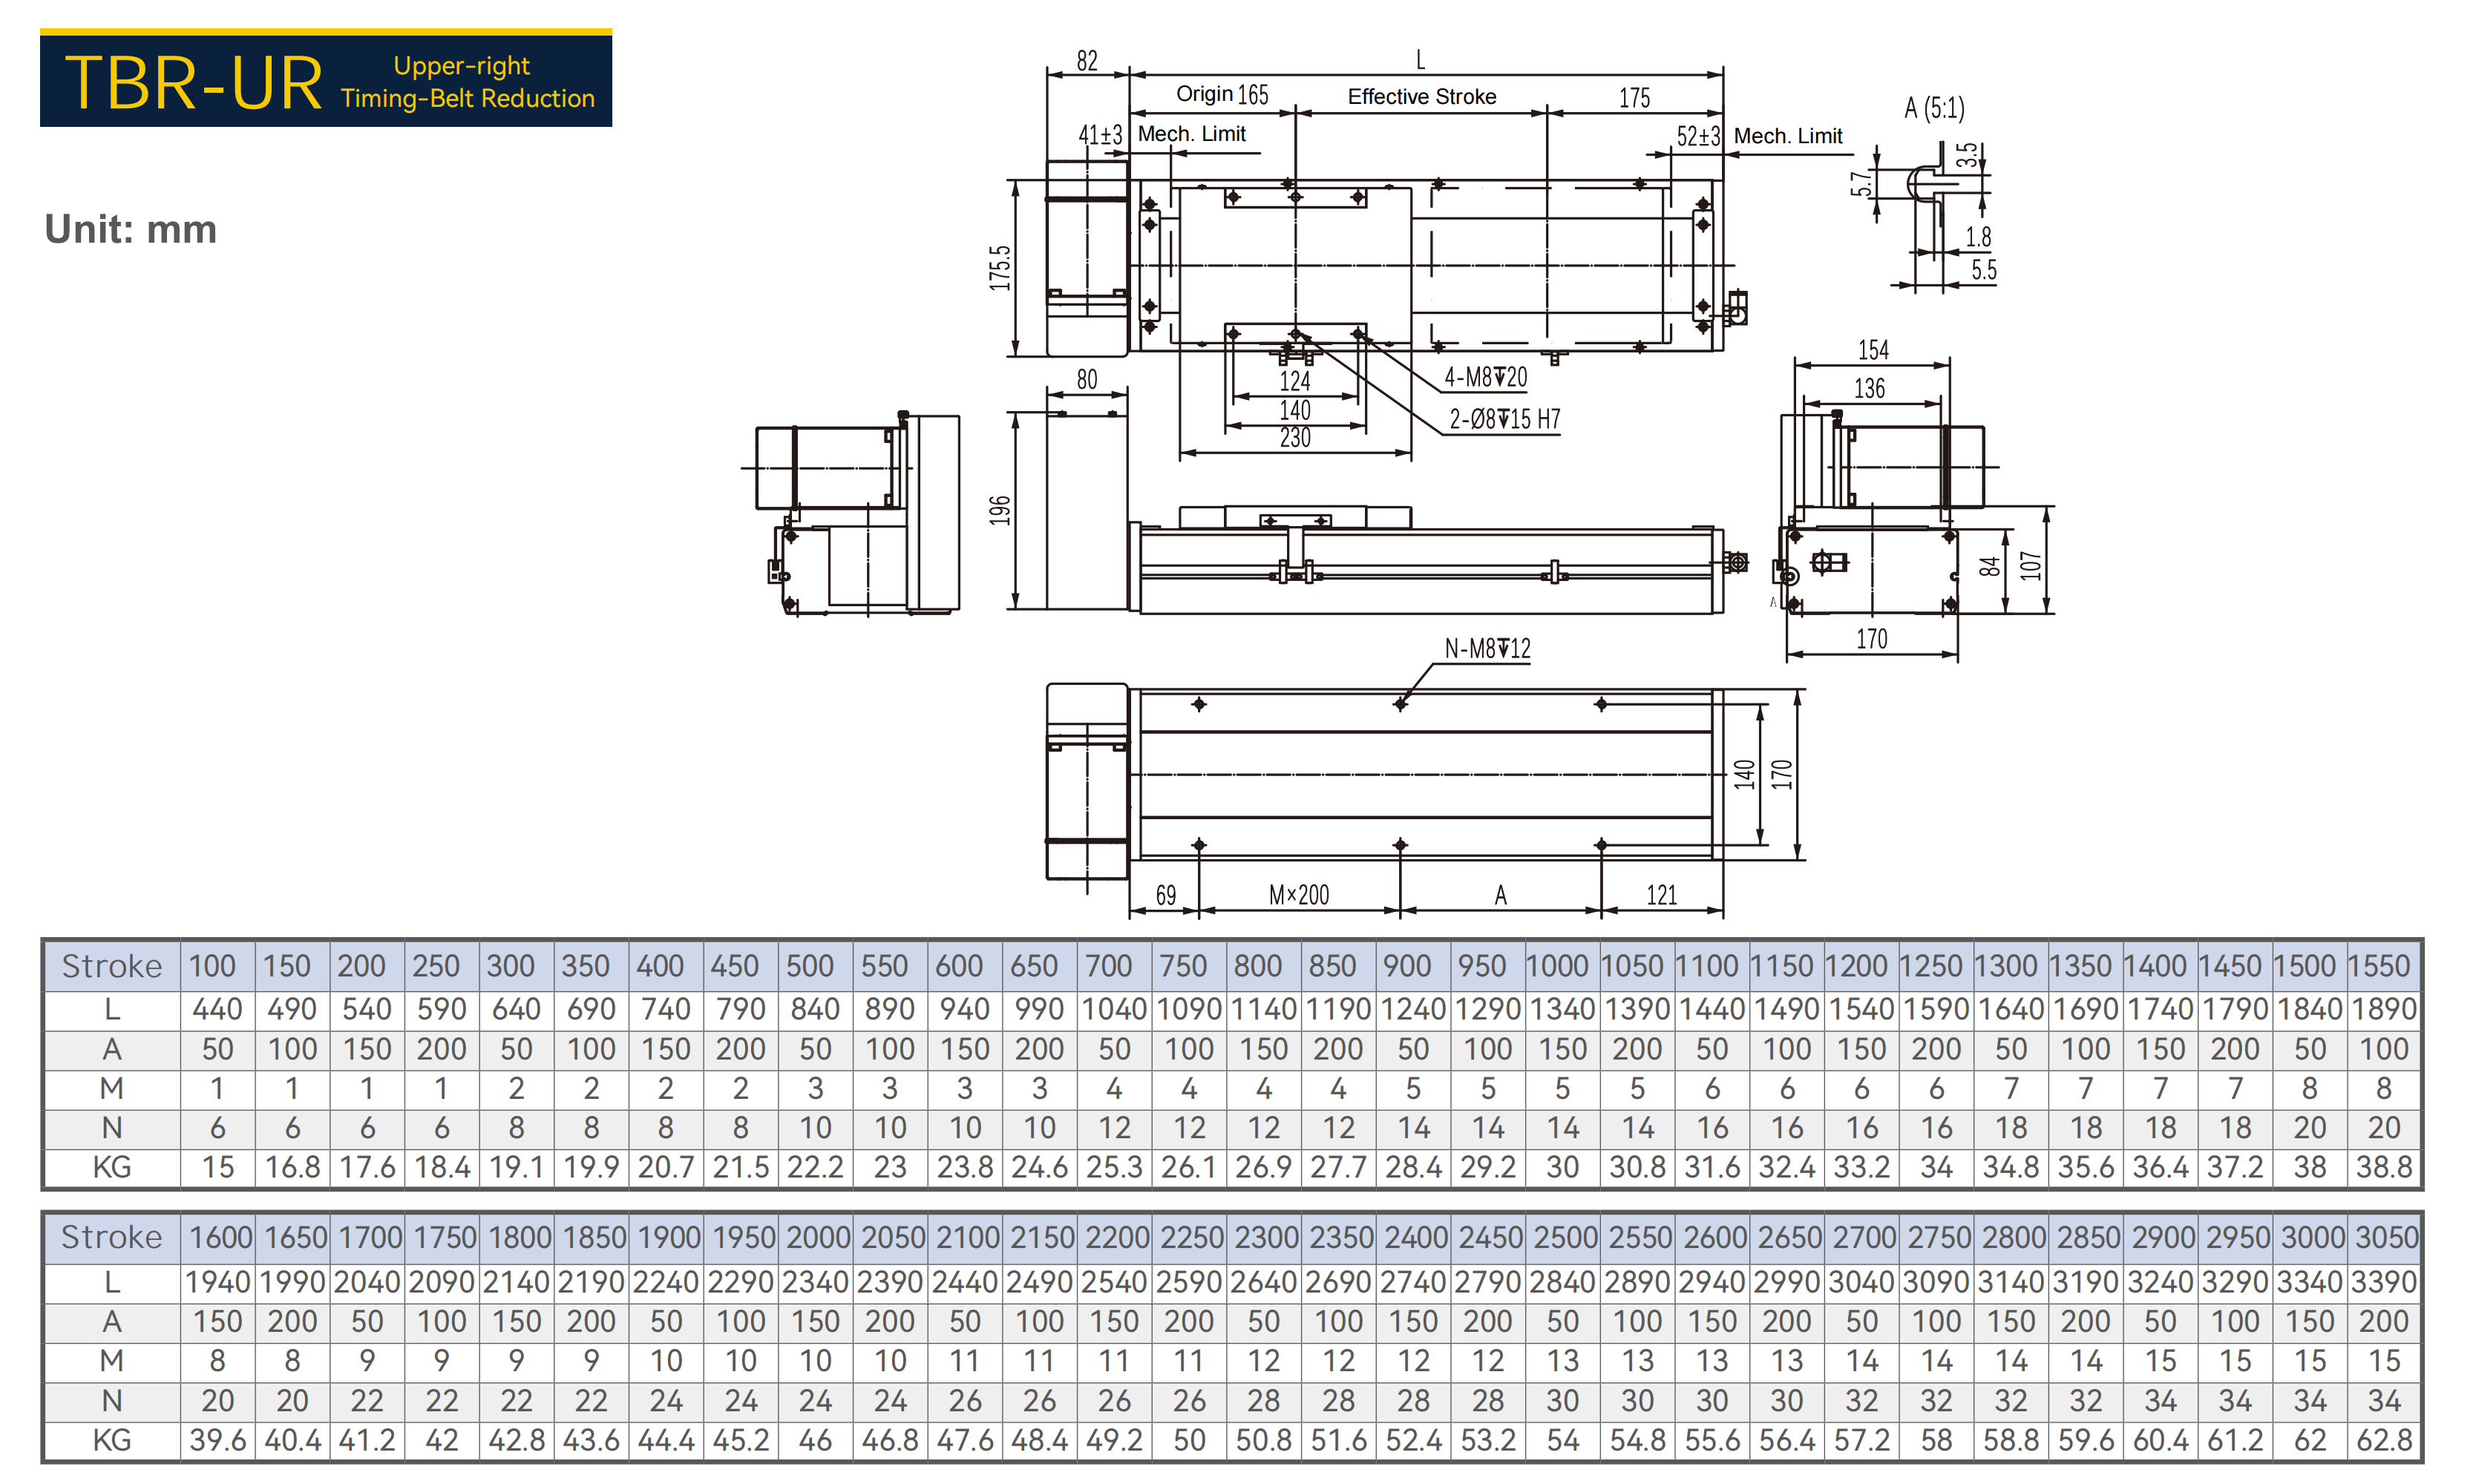Click the KG value '62.8'
The width and height of the screenshot is (2476, 1484).
point(2384,1440)
